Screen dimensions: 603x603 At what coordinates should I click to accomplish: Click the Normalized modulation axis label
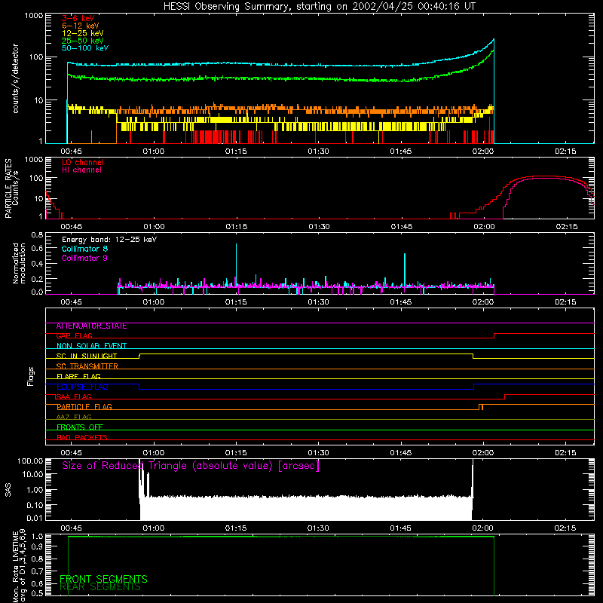19,263
